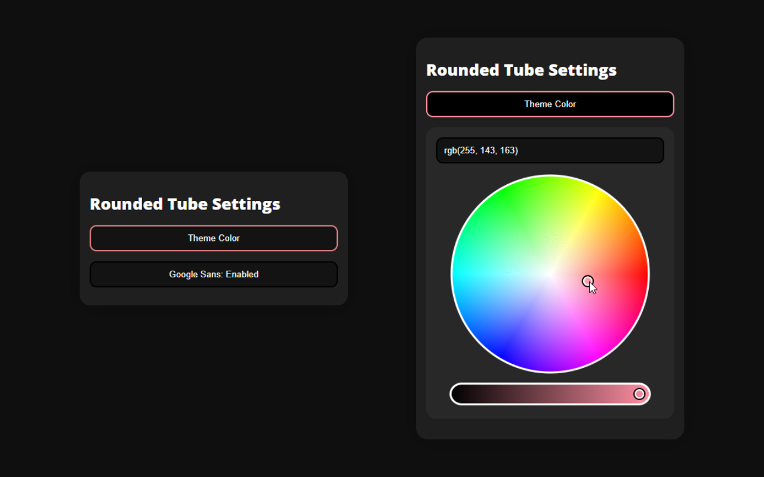Toggle Google Sans: Enabled button
The width and height of the screenshot is (764, 477).
(x=214, y=274)
